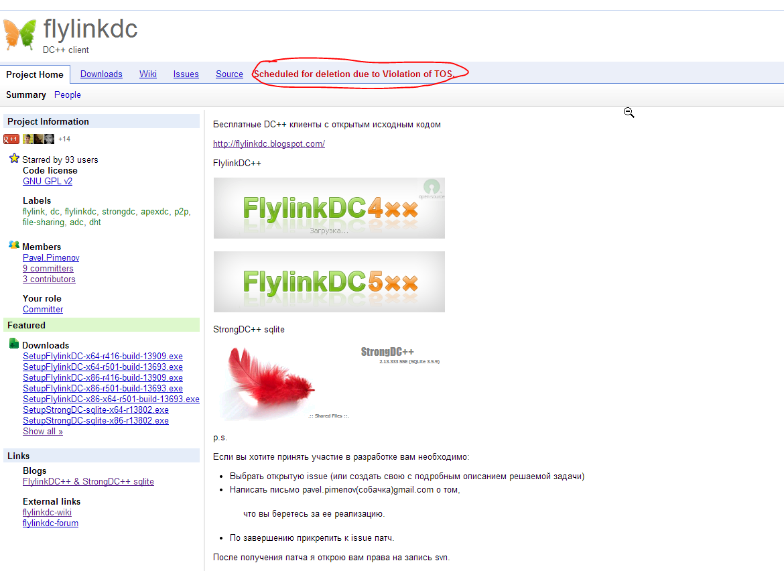Click the file-sharing label
Image resolution: width=784 pixels, height=573 pixels.
pos(44,222)
